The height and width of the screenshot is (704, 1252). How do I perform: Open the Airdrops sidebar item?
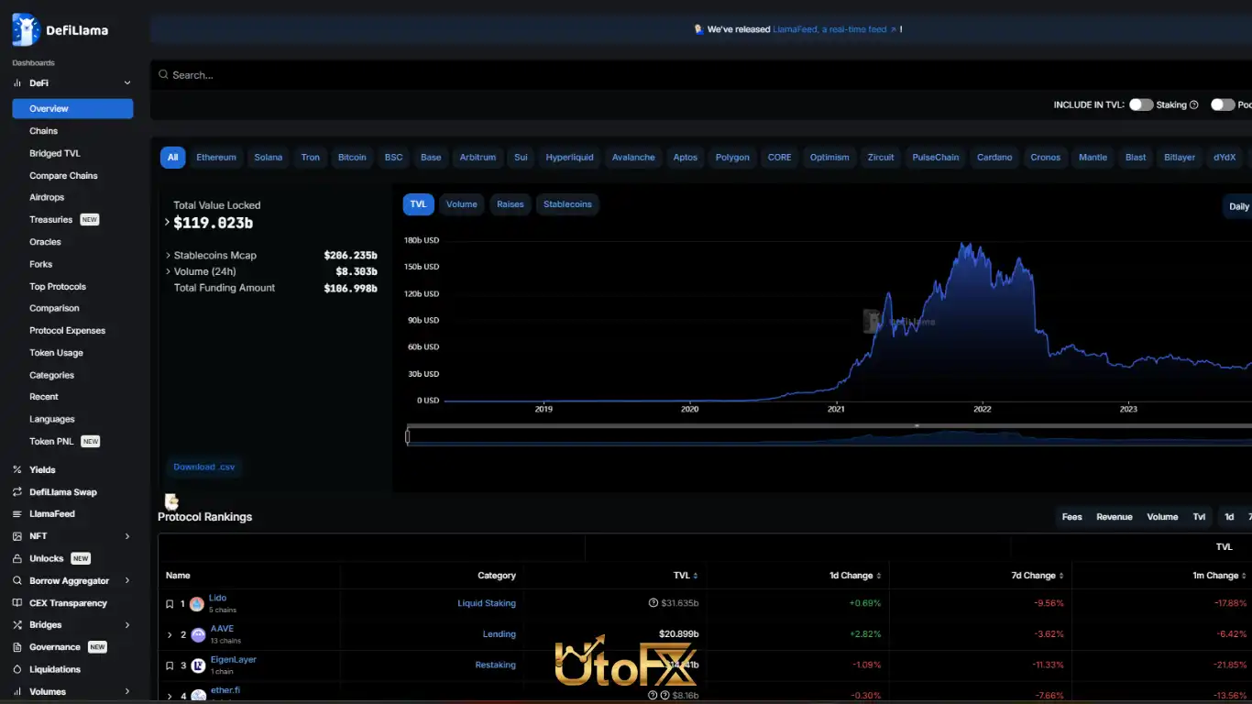point(48,197)
